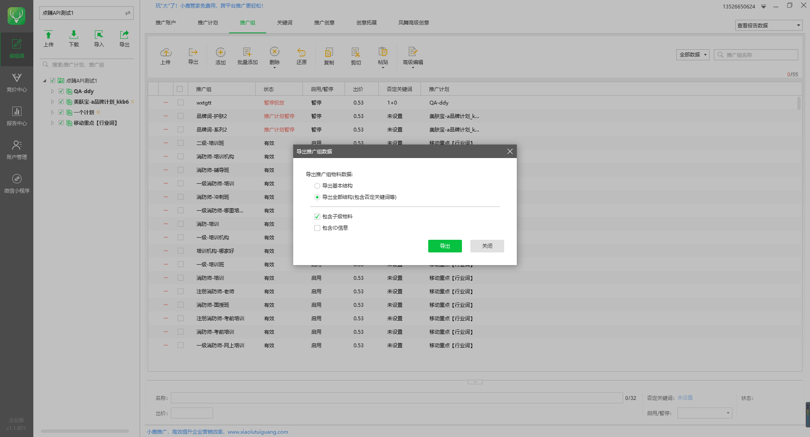Open the report center in sidebar
810x437 pixels.
(16, 116)
